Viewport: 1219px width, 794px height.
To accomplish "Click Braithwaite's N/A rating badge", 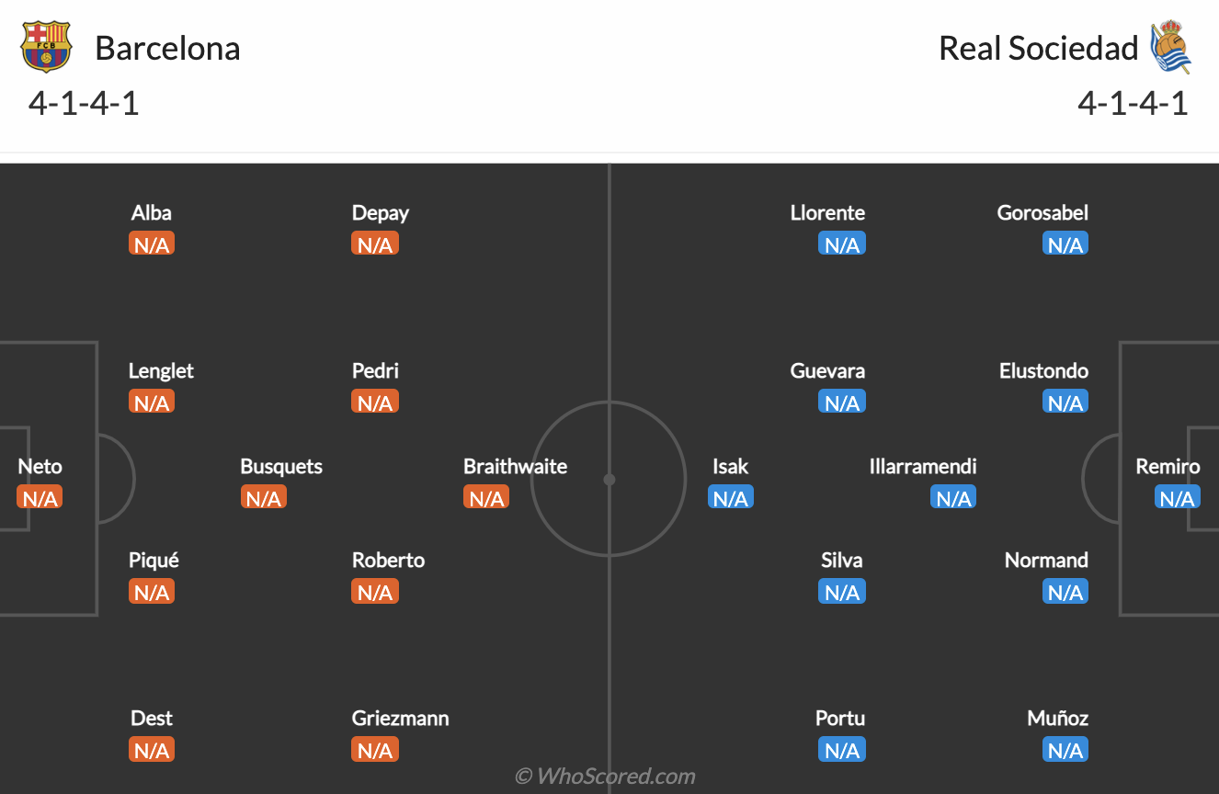I will [x=486, y=498].
